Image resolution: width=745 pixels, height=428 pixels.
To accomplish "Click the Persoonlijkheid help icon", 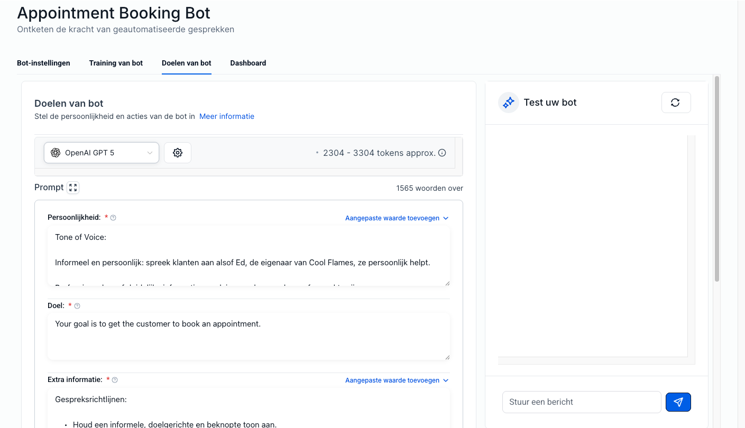I will 113,218.
